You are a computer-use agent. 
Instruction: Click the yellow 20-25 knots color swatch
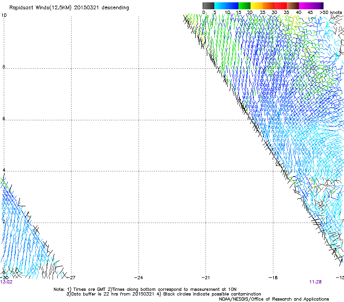coord(257,6)
